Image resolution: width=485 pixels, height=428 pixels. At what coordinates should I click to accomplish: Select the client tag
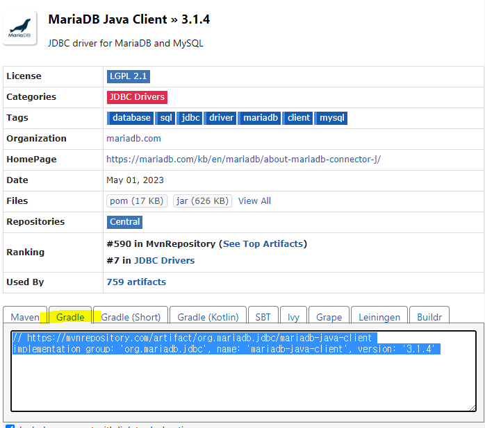(297, 118)
